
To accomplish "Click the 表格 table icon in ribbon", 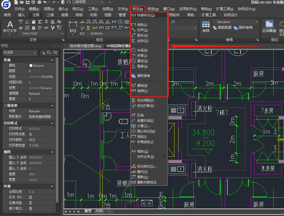I will [x=206, y=27].
